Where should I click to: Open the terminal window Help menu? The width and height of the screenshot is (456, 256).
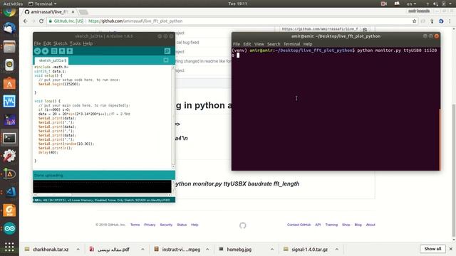308,44
